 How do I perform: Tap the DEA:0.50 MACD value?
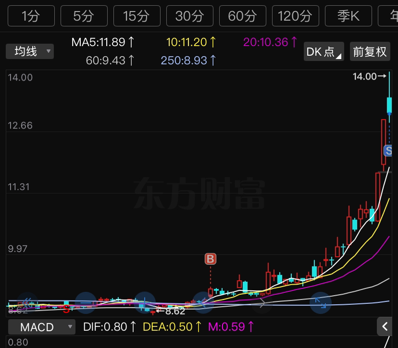point(172,327)
